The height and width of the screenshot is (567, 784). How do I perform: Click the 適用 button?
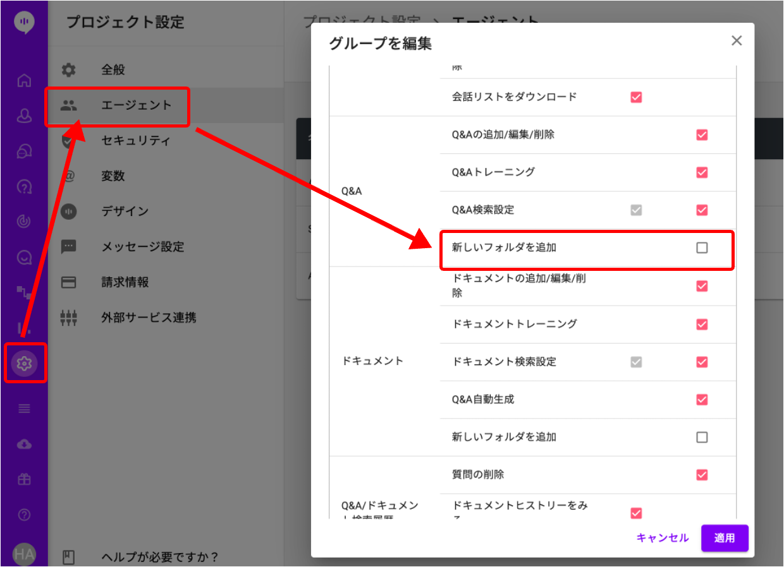pyautogui.click(x=725, y=538)
